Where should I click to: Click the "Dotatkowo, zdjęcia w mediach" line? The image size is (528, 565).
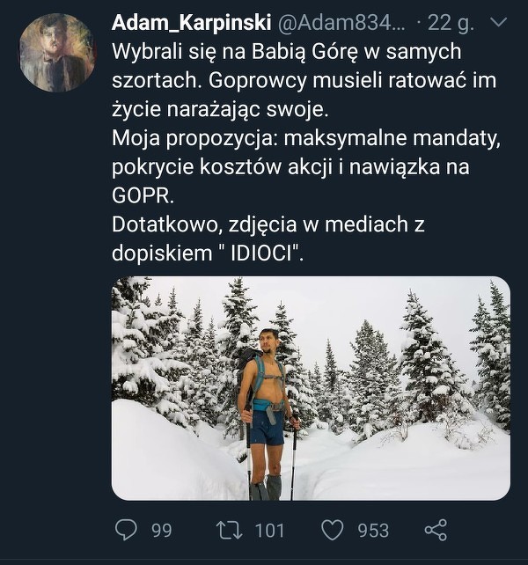pyautogui.click(x=268, y=224)
